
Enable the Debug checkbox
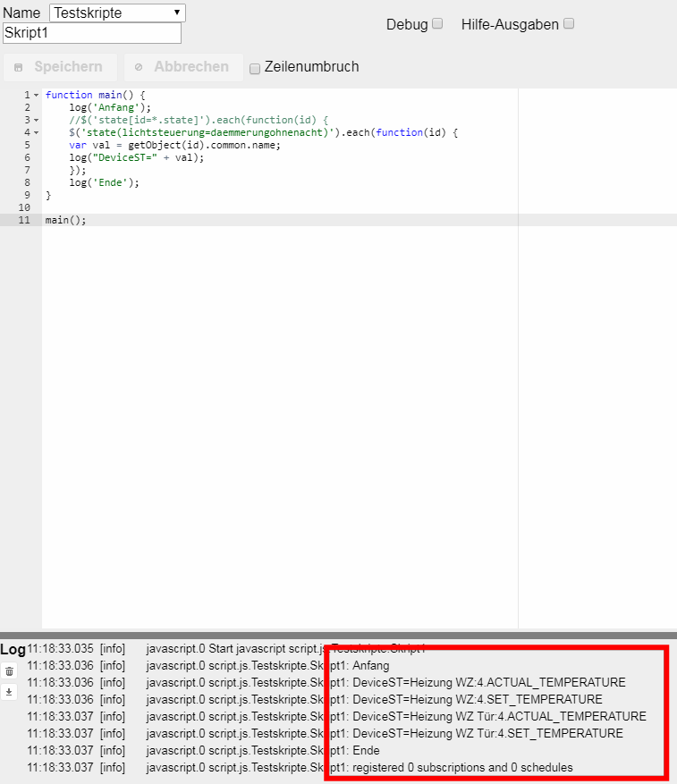(x=437, y=23)
